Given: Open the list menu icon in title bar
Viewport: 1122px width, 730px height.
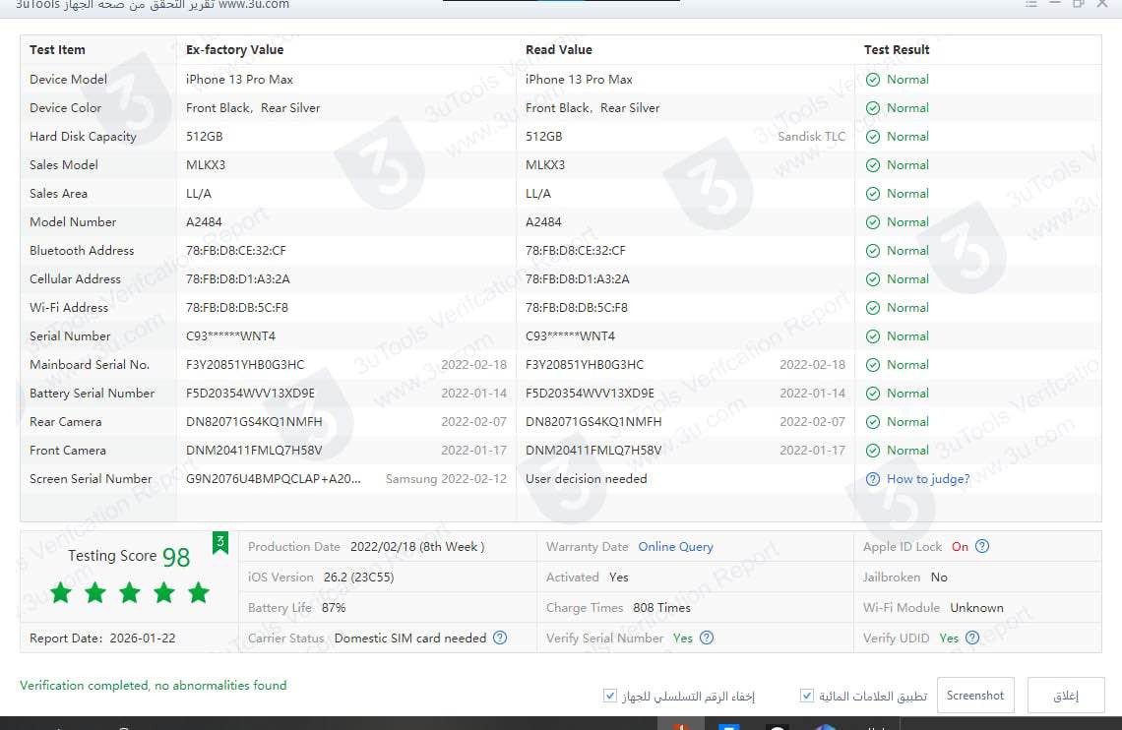Looking at the screenshot, I should click(x=1030, y=4).
